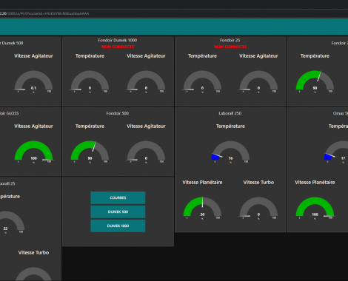Select Fondoir Dumek 1000 Température gauge
Screen dimensions: 348x281
(x=90, y=82)
